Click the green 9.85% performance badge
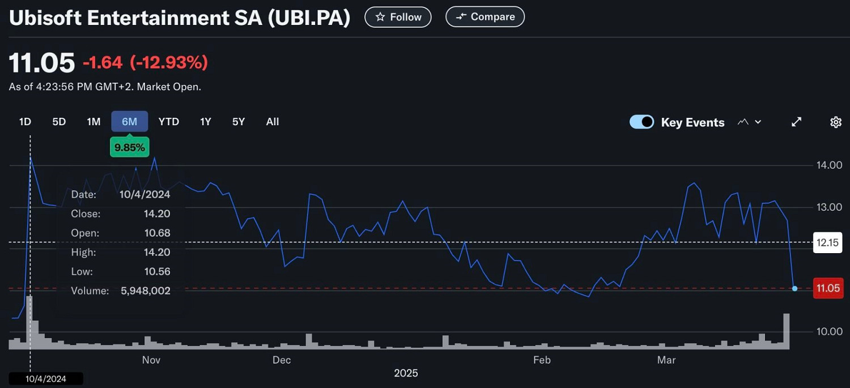 pos(129,147)
